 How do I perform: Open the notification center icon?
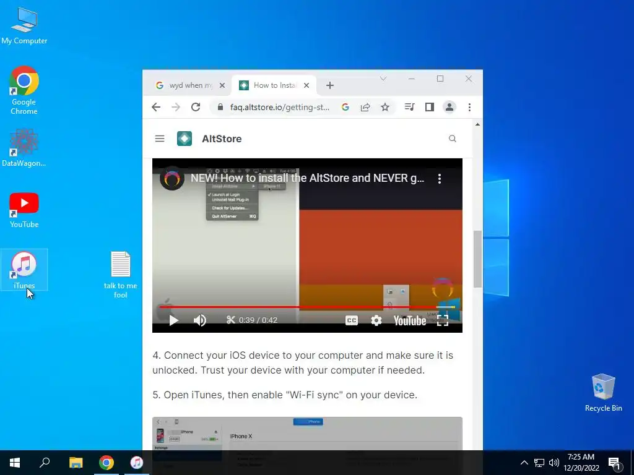[615, 463]
